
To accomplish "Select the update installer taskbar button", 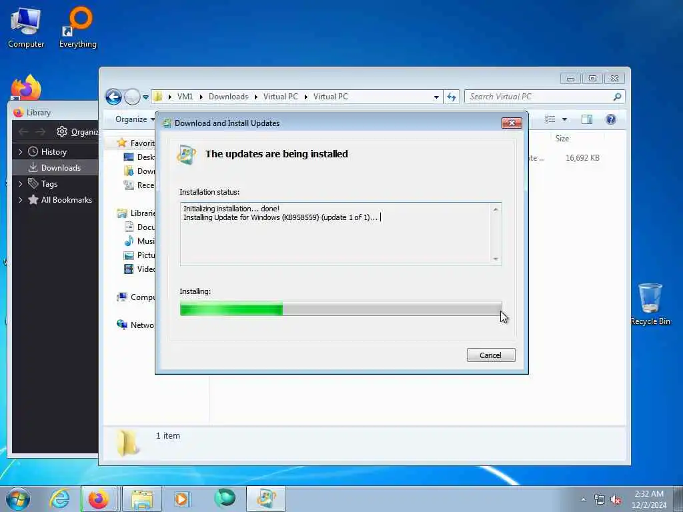I will (266, 499).
